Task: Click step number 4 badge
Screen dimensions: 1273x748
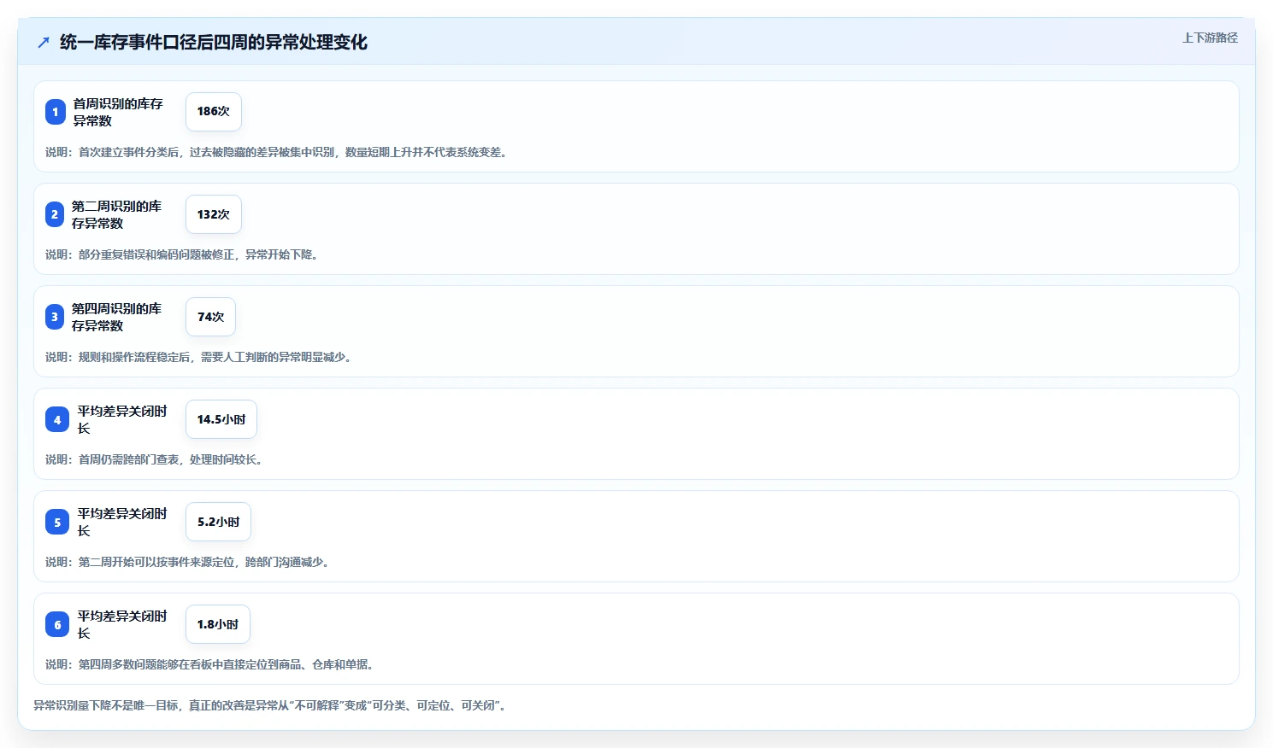Action: coord(57,419)
